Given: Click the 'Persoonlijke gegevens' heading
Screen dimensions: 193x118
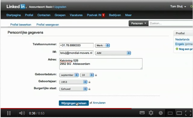Looking at the screenshot, I should 25,33.
